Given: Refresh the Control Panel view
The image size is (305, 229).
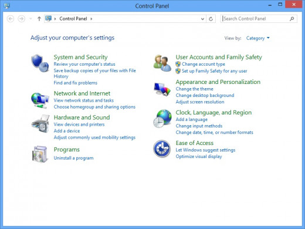Looking at the screenshot, I should point(211,19).
